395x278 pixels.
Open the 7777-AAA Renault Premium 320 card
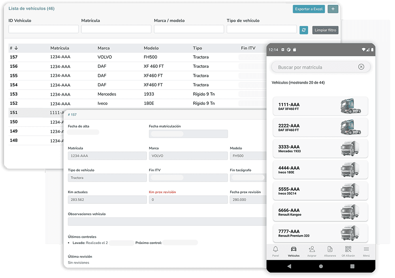320,233
